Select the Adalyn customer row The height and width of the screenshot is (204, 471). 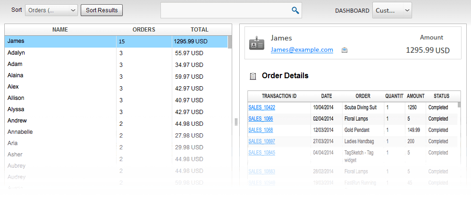(116, 53)
